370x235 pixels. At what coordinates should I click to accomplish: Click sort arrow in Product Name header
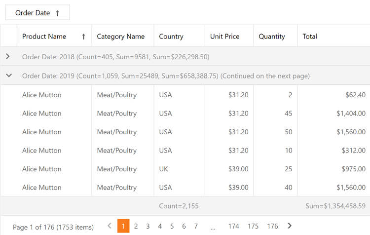coord(83,37)
